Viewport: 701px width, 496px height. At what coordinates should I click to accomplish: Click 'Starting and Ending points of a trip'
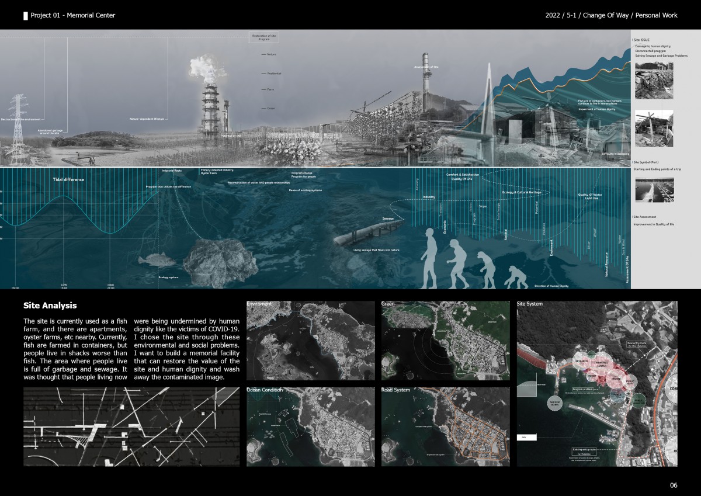click(657, 169)
